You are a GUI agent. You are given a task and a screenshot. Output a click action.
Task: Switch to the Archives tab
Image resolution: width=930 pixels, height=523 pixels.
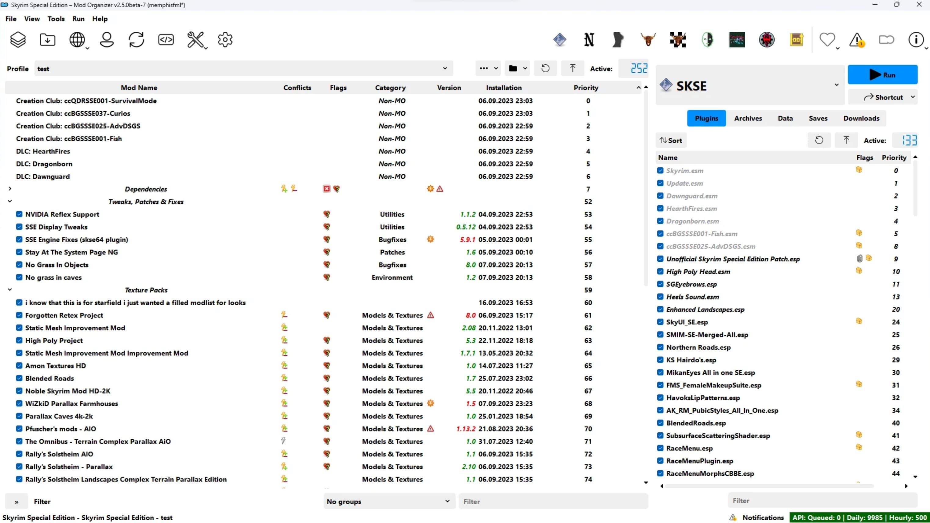748,118
